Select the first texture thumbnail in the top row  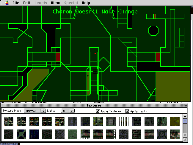point(9,121)
